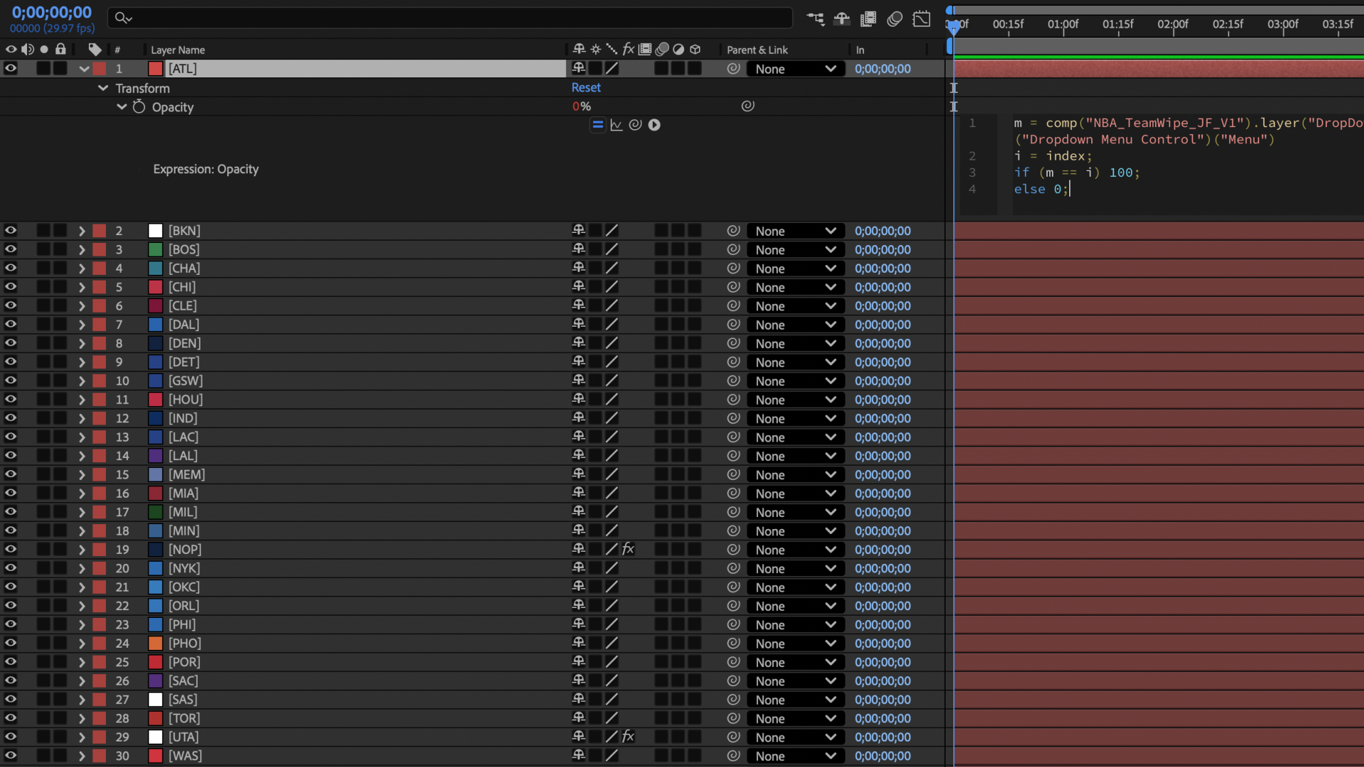Expand the CHI layer properties
Viewport: 1364px width, 767px height.
(x=82, y=288)
